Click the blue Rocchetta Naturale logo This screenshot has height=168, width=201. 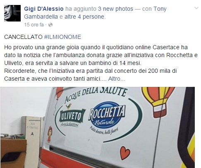click(x=107, y=113)
